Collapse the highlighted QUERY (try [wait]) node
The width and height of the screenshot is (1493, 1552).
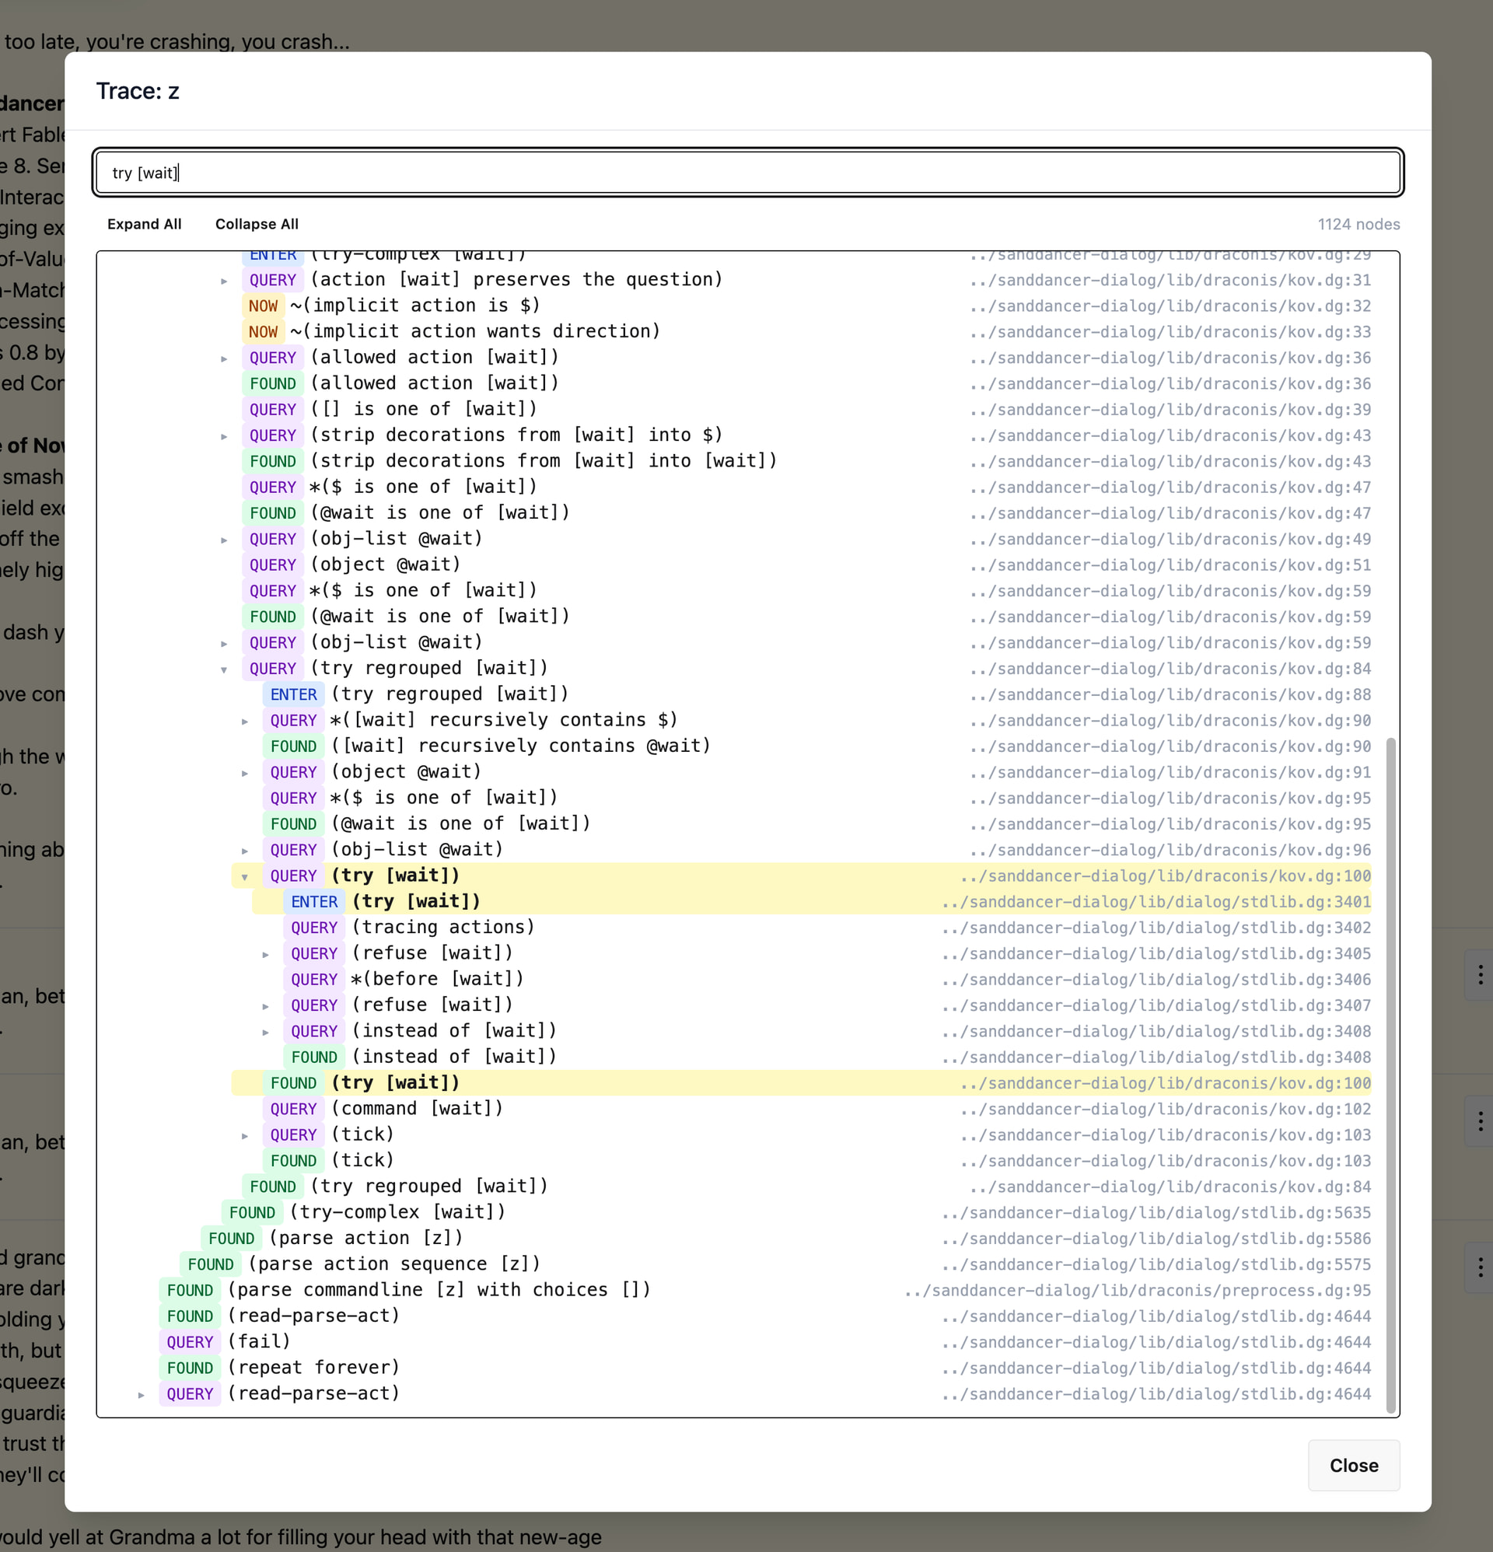tap(245, 876)
